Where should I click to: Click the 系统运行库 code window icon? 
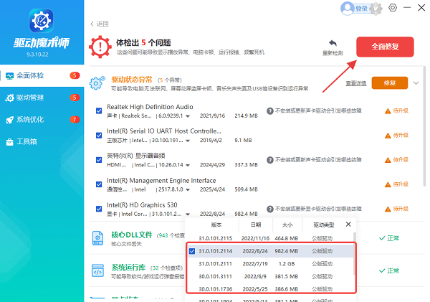pyautogui.click(x=97, y=270)
